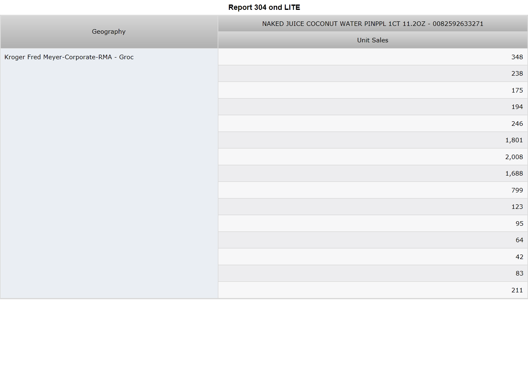Click the NAKED JUICE COCONUT WATER product header
528x389 pixels.
click(x=373, y=24)
